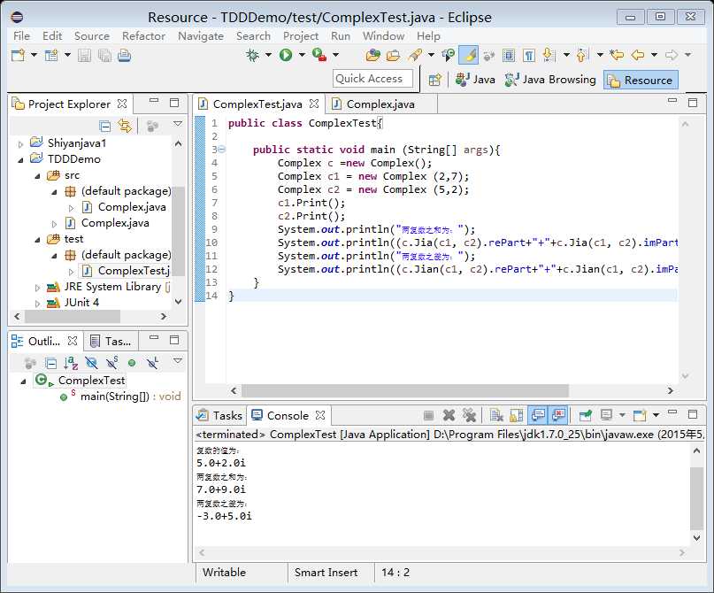Toggle Scroll Lock in Console

[x=517, y=415]
